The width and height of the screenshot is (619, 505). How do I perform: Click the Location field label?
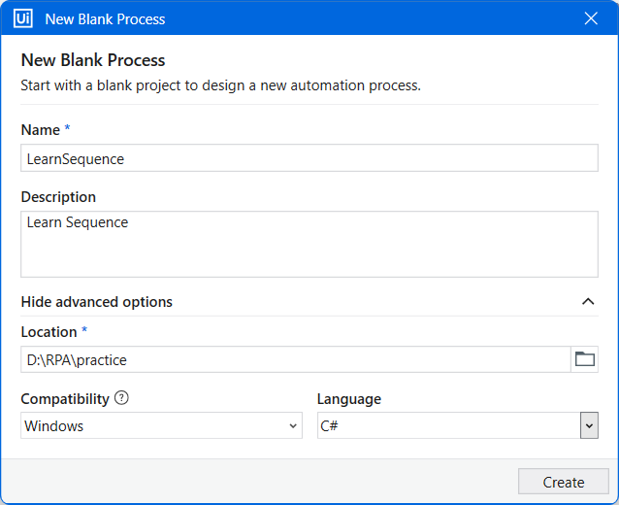point(49,332)
